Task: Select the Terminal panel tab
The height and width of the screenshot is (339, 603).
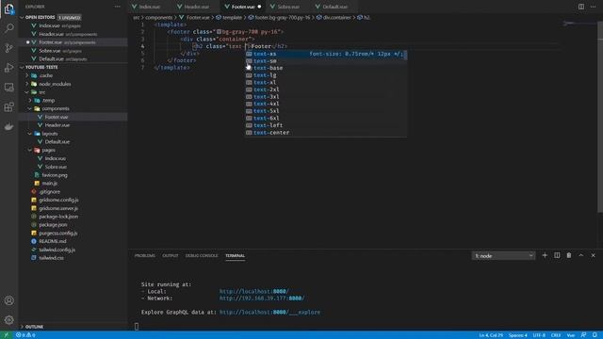Action: (x=235, y=255)
